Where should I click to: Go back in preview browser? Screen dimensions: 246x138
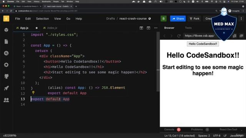pyautogui.click(x=165, y=36)
